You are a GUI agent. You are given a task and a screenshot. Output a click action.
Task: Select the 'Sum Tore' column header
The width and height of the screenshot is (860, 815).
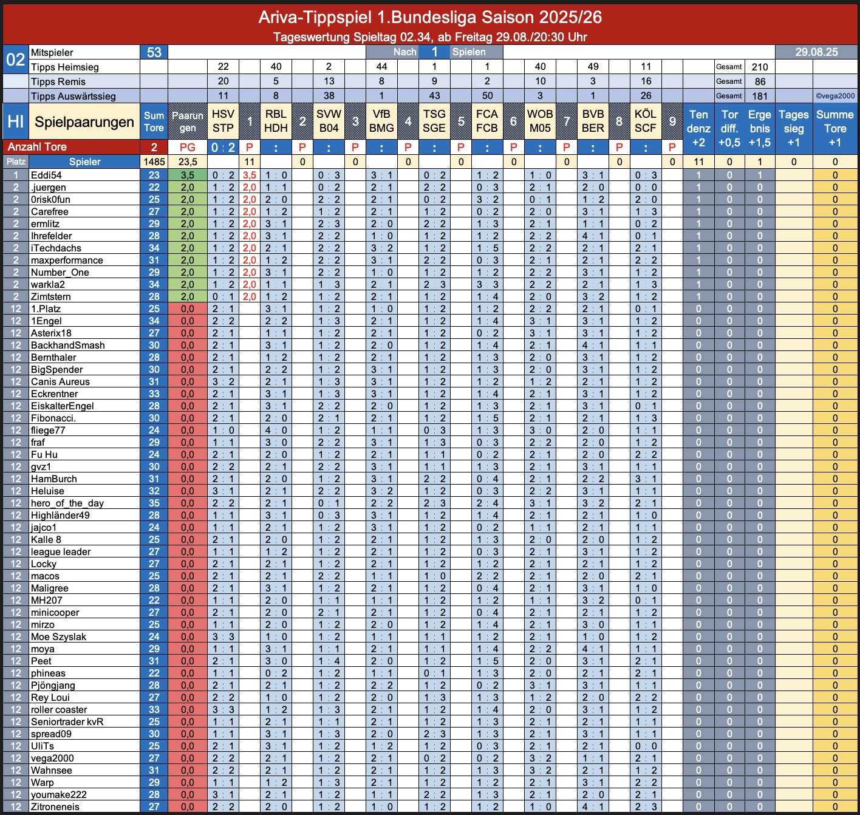point(154,121)
